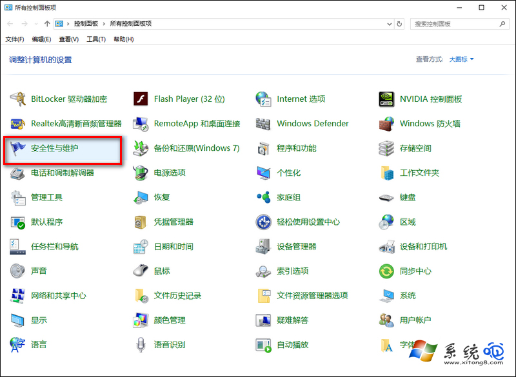Expand the chevron after 控制面板 breadcrumb
Screen dimensions: 516x377
click(104, 24)
